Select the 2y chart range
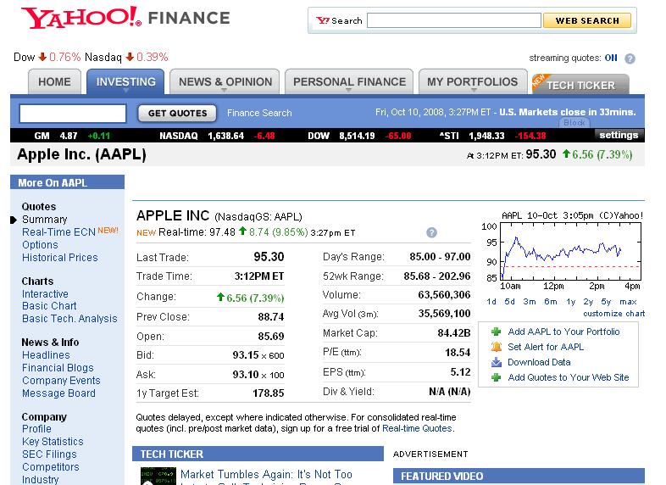This screenshot has height=485, width=666. point(588,302)
